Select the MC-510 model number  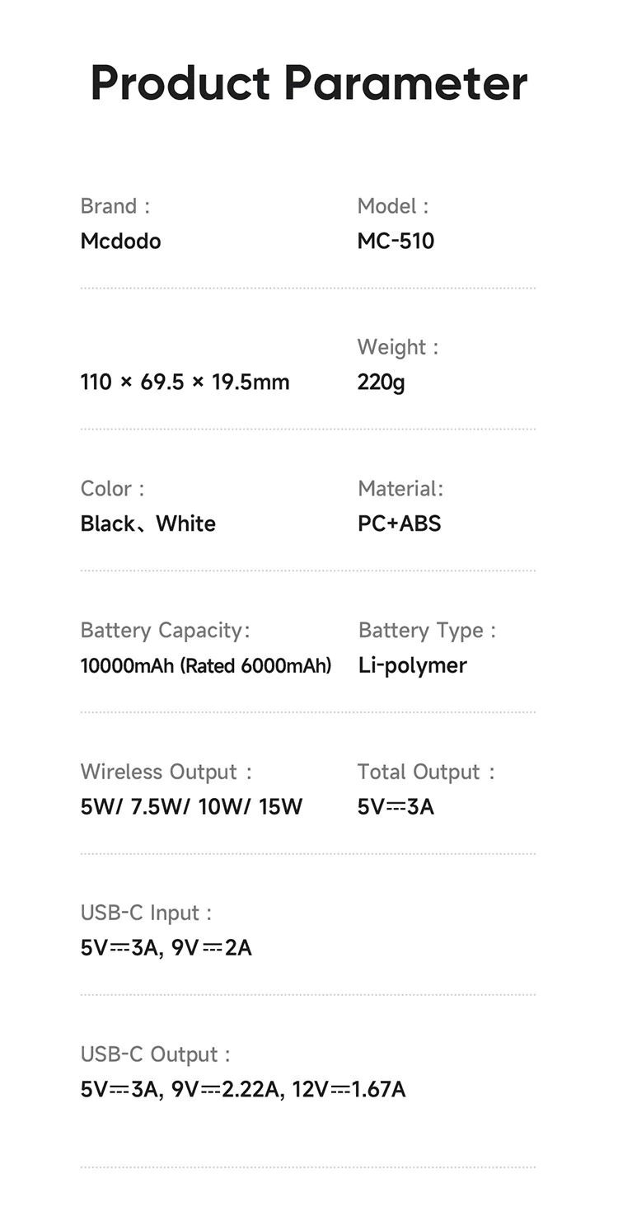pos(396,242)
